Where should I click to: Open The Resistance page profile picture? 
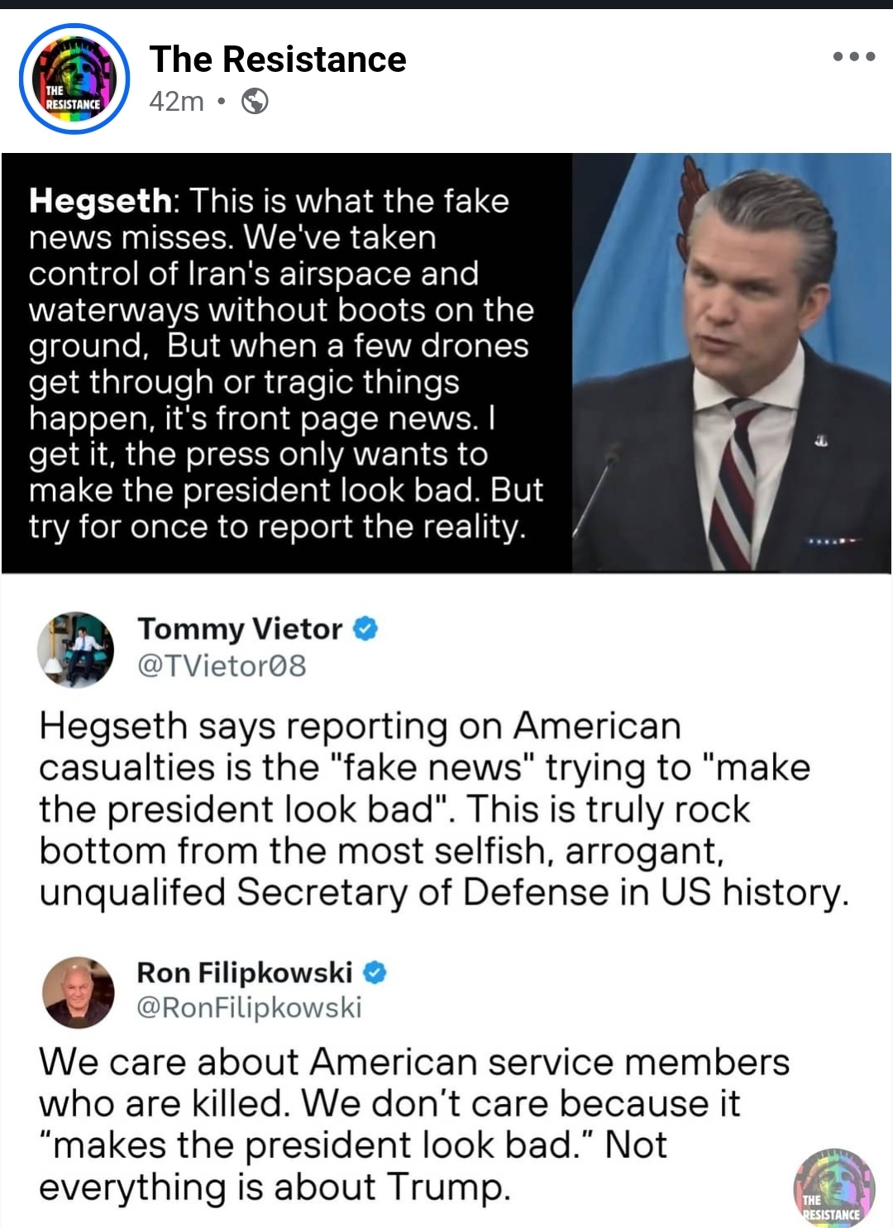pyautogui.click(x=74, y=79)
